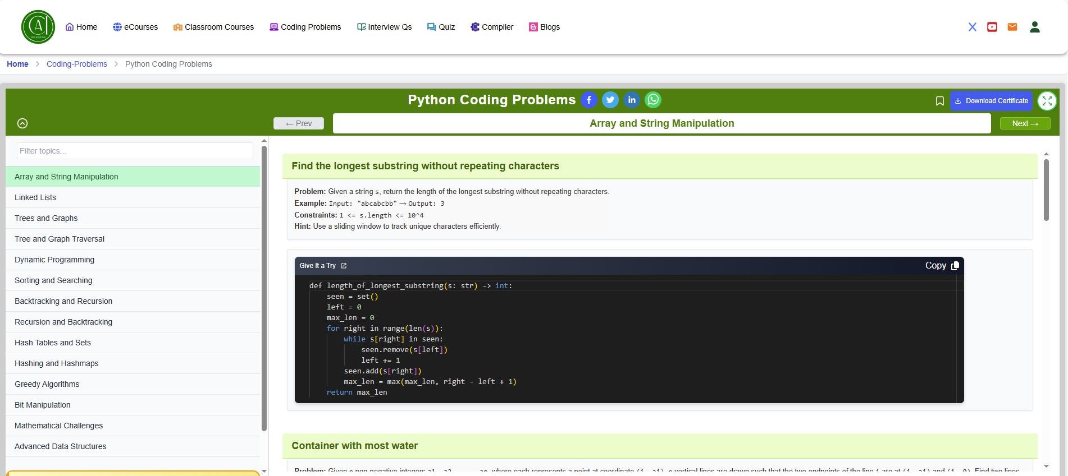Open the X (Twitter) profile icon

pos(973,27)
